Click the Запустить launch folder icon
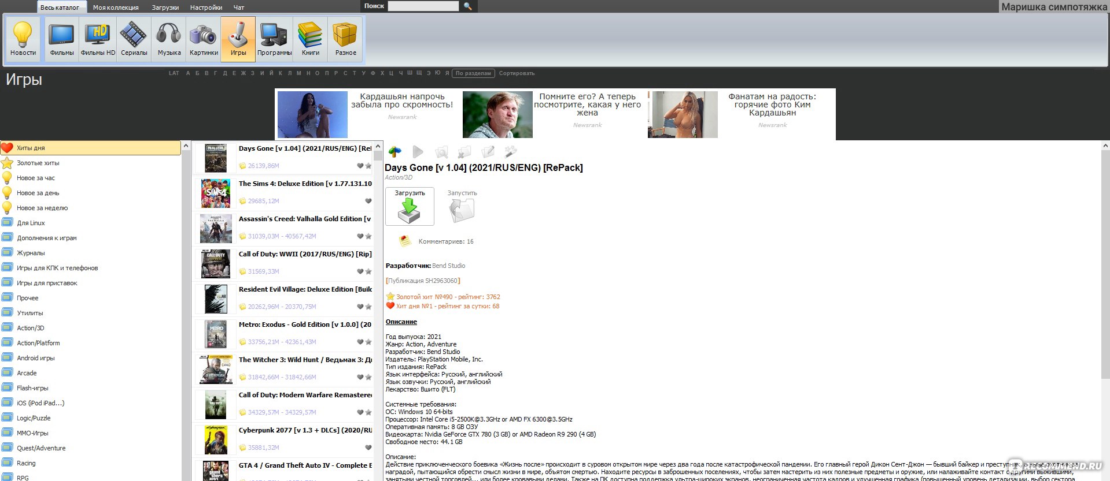Viewport: 1110px width, 481px height. tap(462, 210)
